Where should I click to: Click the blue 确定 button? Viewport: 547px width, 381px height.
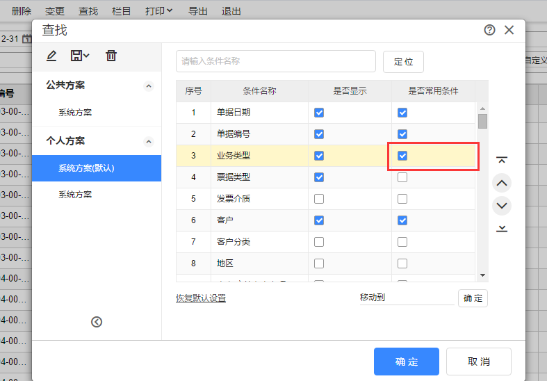click(407, 362)
